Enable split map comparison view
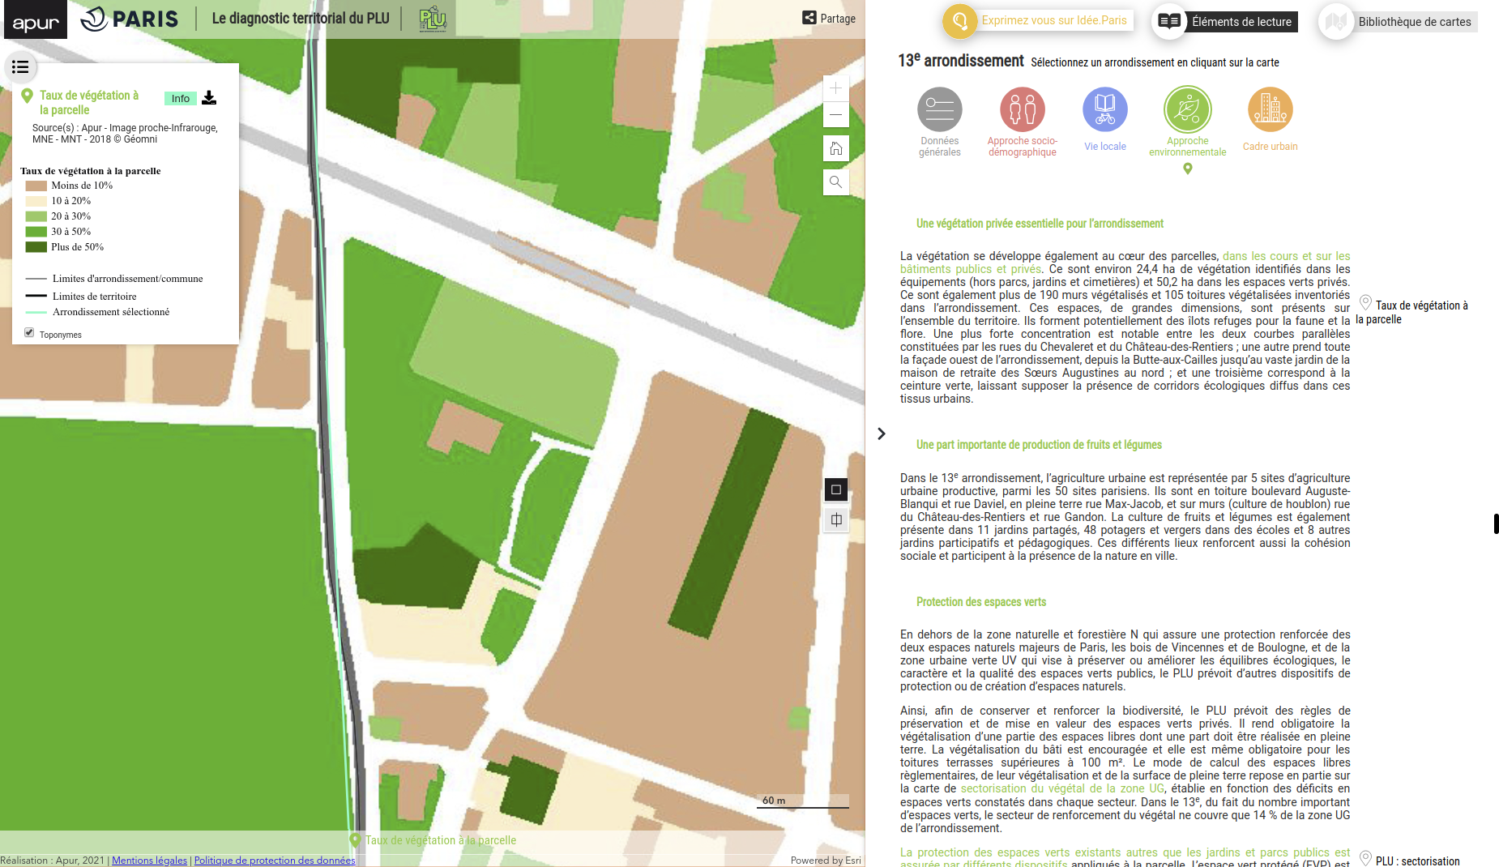Screen dimensions: 1499x867 coord(836,520)
